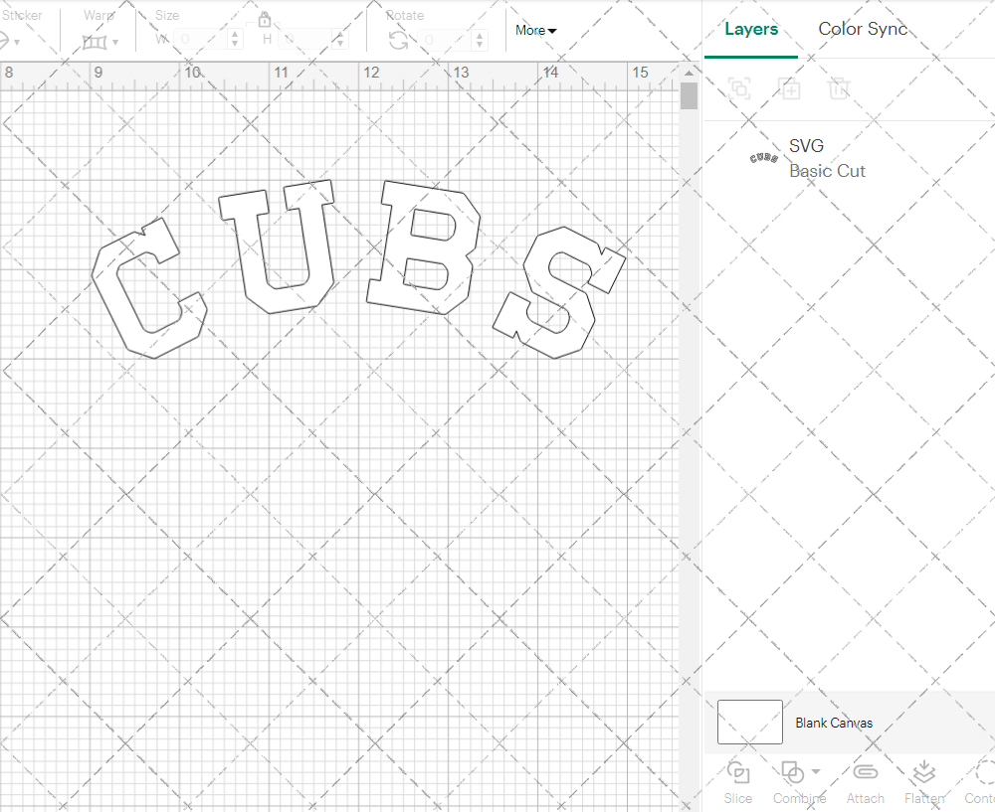The width and height of the screenshot is (995, 812).
Task: Open the Warp dropdown arrow
Action: pyautogui.click(x=115, y=43)
